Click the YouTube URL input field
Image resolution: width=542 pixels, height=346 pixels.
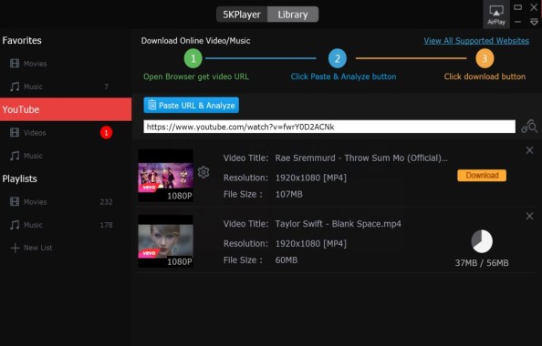point(329,127)
